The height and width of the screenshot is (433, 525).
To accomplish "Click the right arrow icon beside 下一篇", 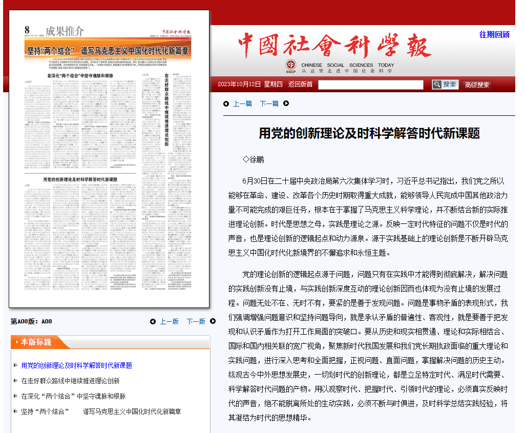I will point(286,104).
